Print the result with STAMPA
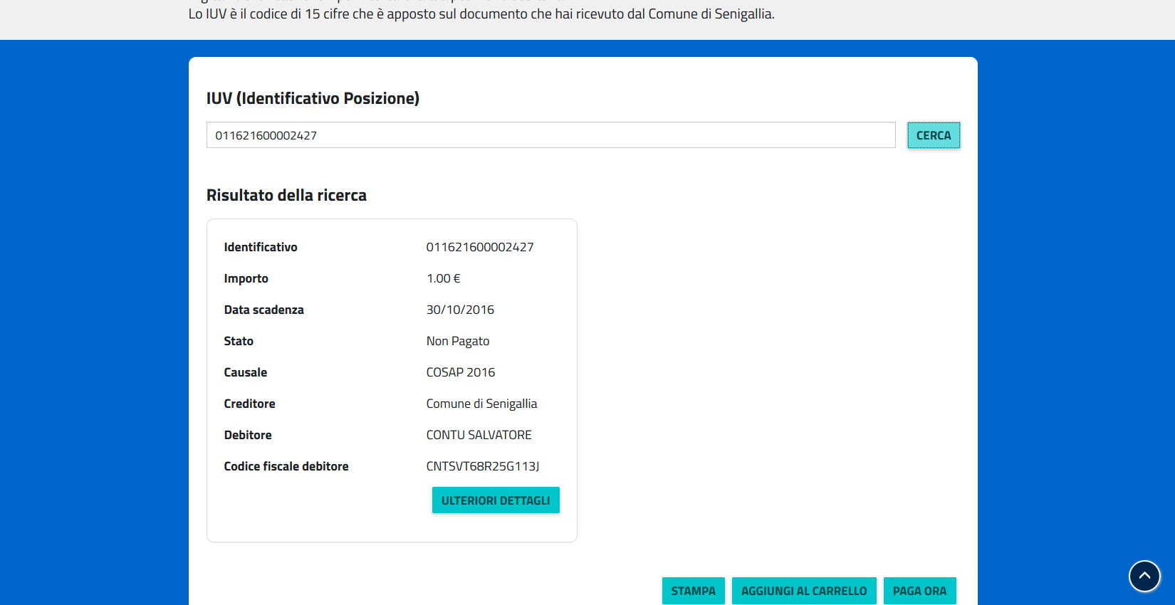Image resolution: width=1175 pixels, height=605 pixels. pyautogui.click(x=693, y=591)
